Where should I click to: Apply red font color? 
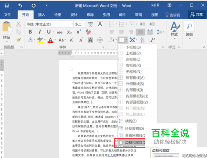(51, 40)
